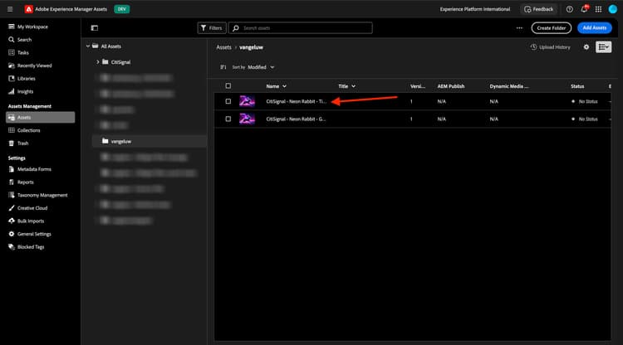Select the CitiSignal folder in tree
The height and width of the screenshot is (345, 623).
120,62
